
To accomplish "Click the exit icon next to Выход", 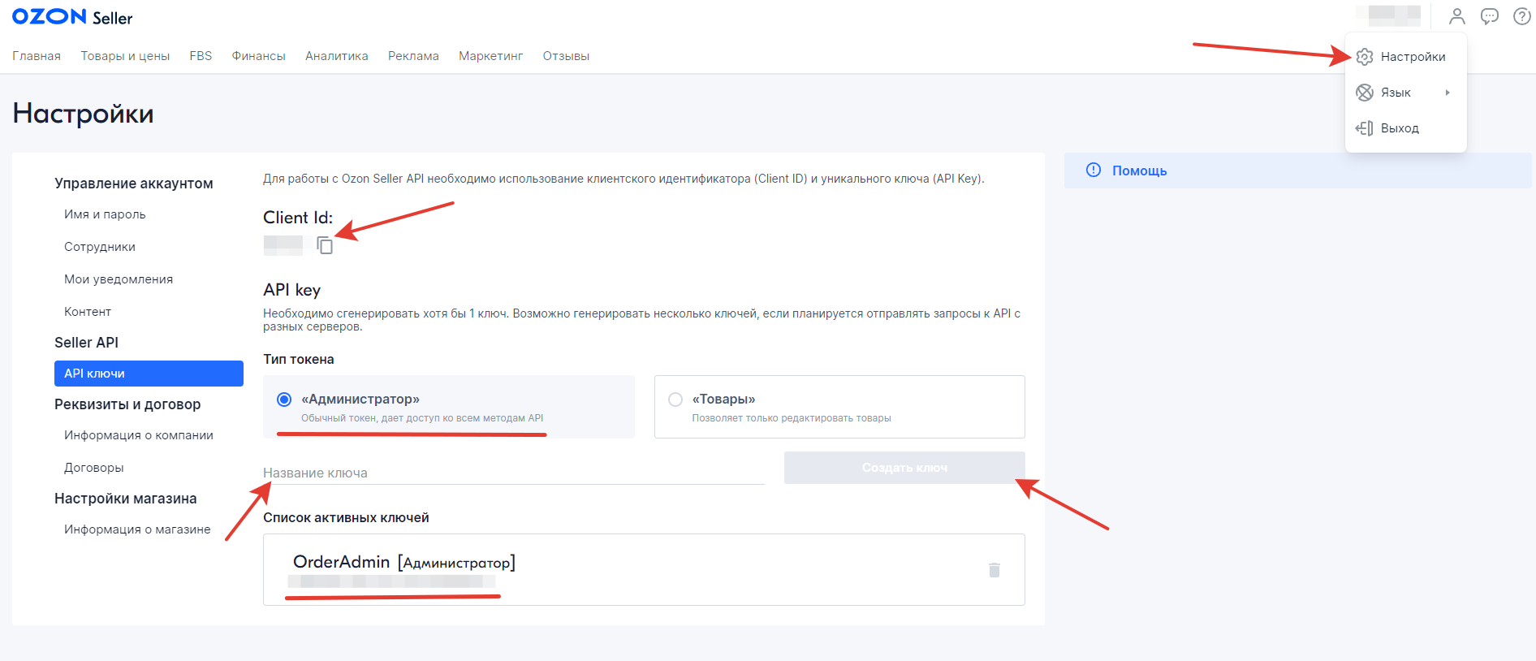I will click(x=1365, y=128).
